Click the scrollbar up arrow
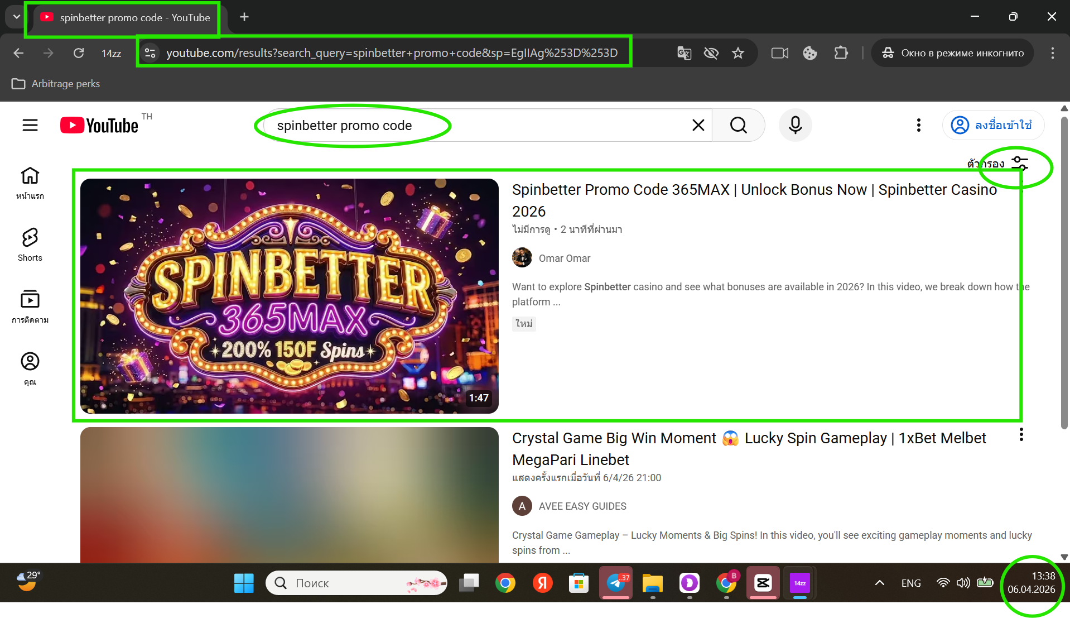Viewport: 1070px width, 618px height. click(x=1064, y=108)
